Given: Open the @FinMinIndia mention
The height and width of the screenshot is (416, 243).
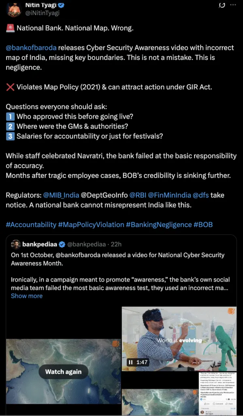Looking at the screenshot, I should coord(171,195).
